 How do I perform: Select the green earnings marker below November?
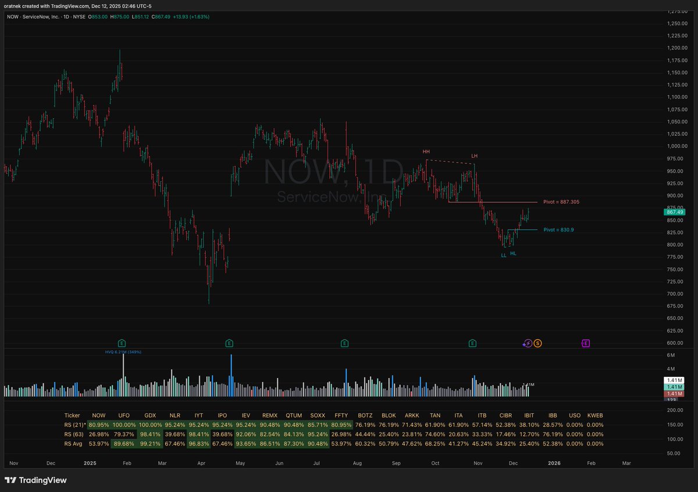coord(472,343)
